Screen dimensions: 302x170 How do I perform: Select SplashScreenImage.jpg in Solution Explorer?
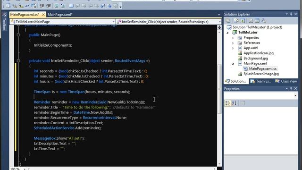click(261, 74)
